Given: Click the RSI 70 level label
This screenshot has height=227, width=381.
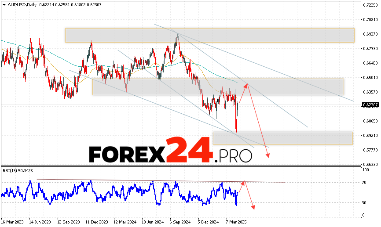Looking at the screenshot, I should coord(365,181).
